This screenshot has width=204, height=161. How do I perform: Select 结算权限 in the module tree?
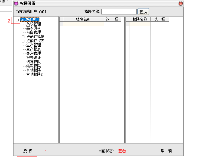point(33,62)
